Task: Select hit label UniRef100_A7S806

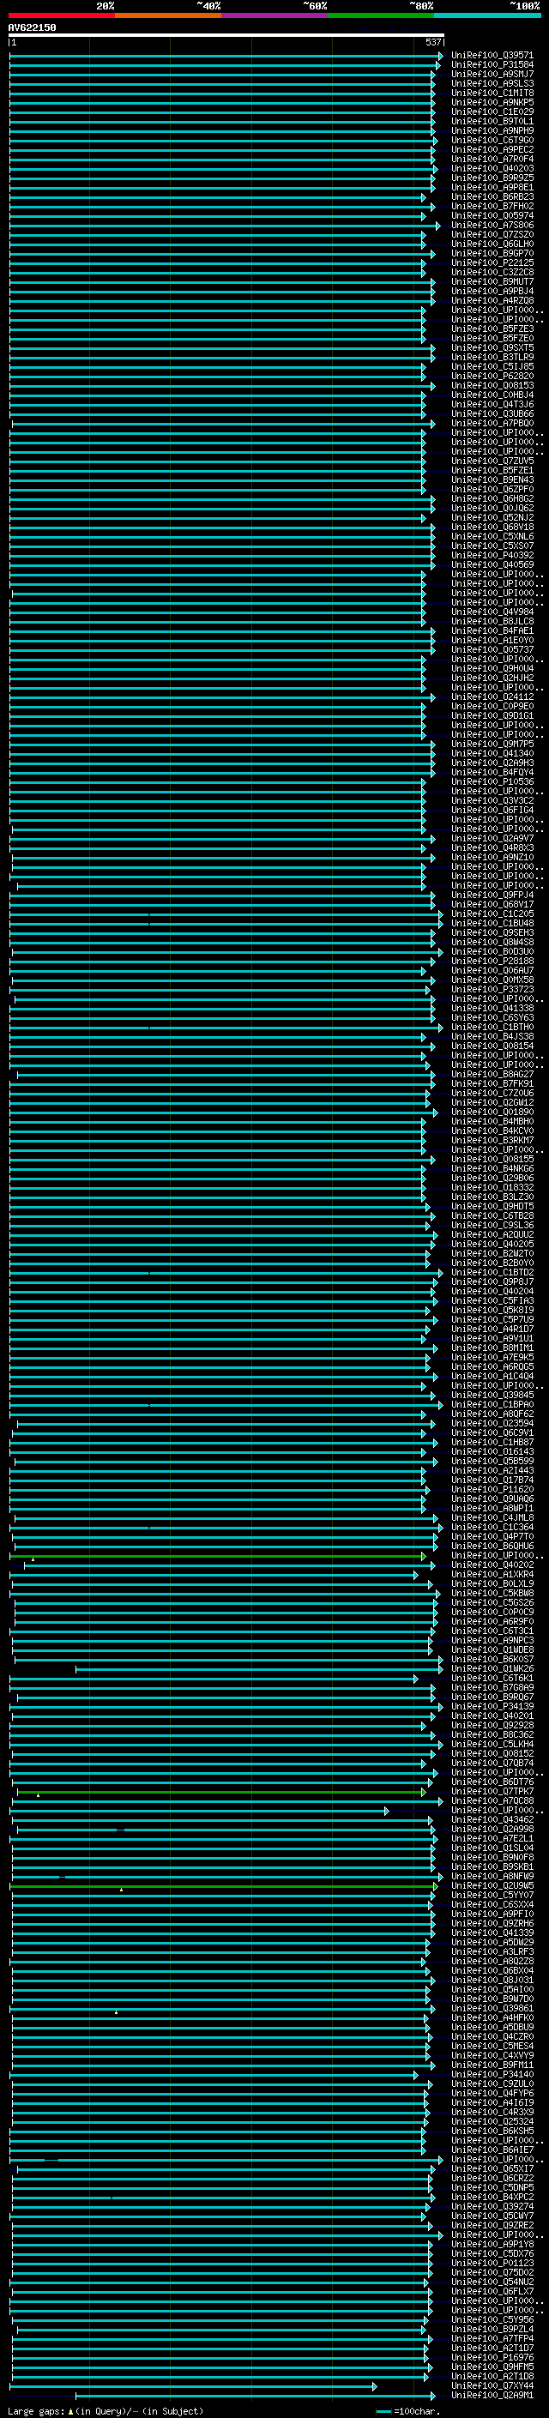Action: tap(492, 226)
